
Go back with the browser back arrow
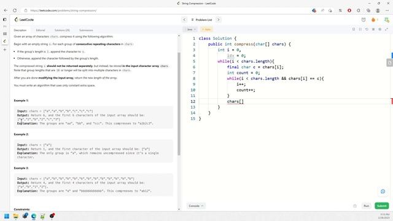coord(6,10)
